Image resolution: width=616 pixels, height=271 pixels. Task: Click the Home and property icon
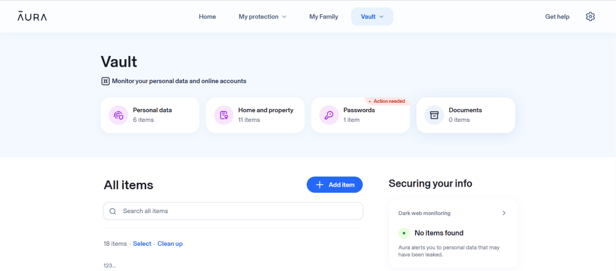(x=224, y=115)
